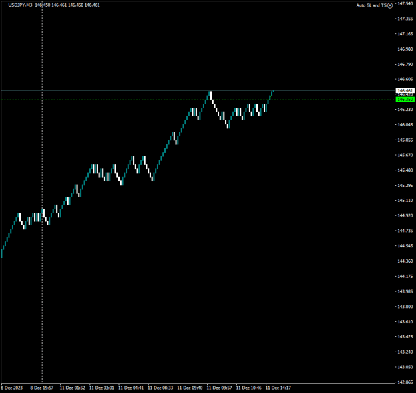The height and width of the screenshot is (393, 416).
Task: Click the 143.610 price axis label
Action: [405, 322]
